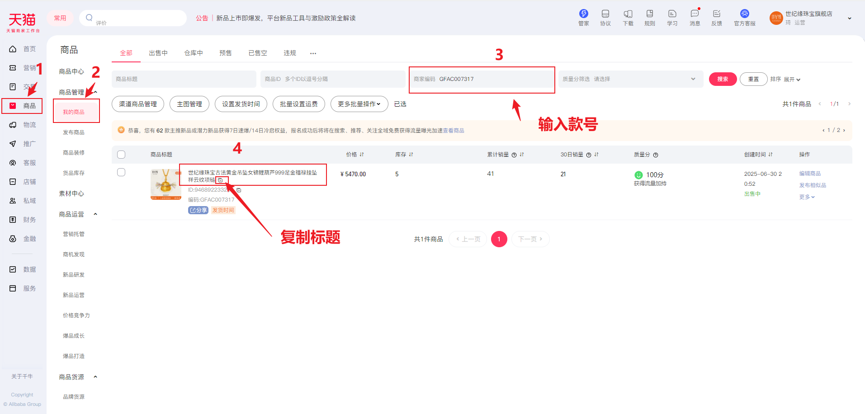Expand the 更多批量操作 dropdown
Image resolution: width=865 pixels, height=414 pixels.
pos(359,104)
